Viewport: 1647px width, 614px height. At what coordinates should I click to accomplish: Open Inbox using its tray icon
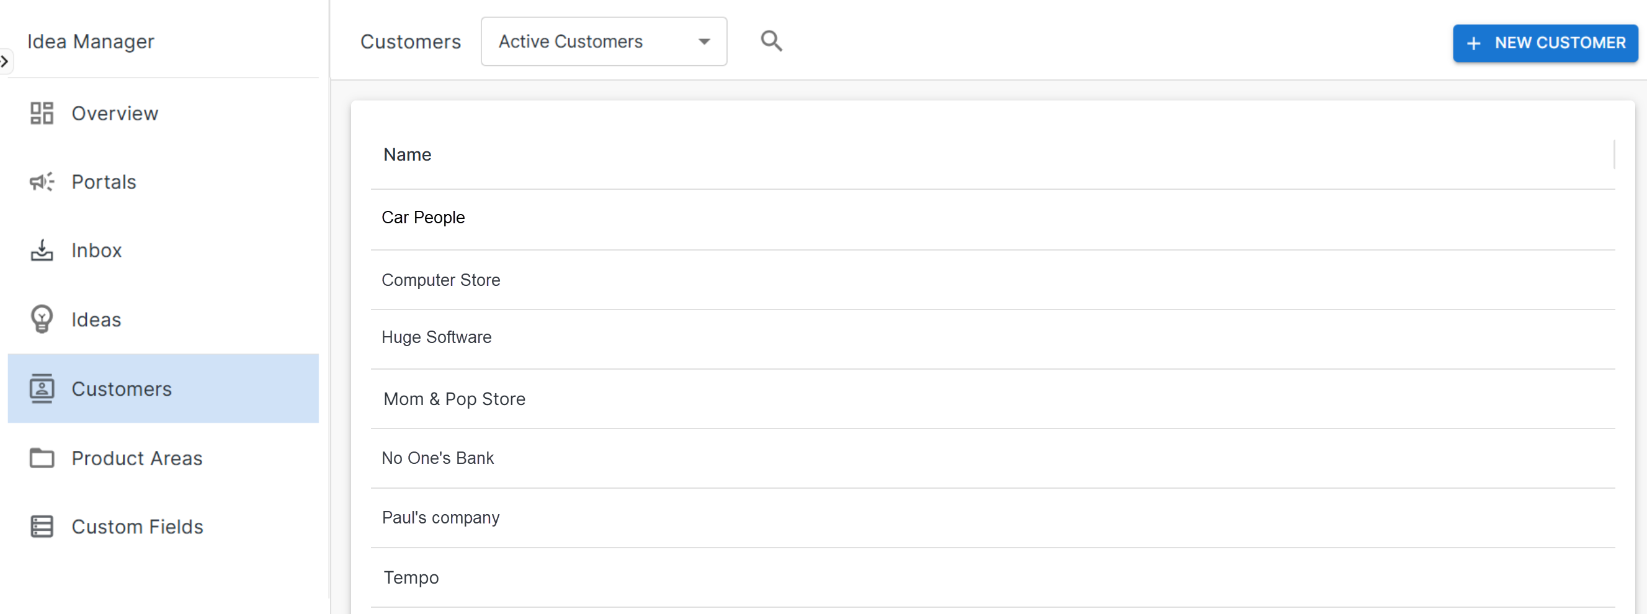[42, 251]
